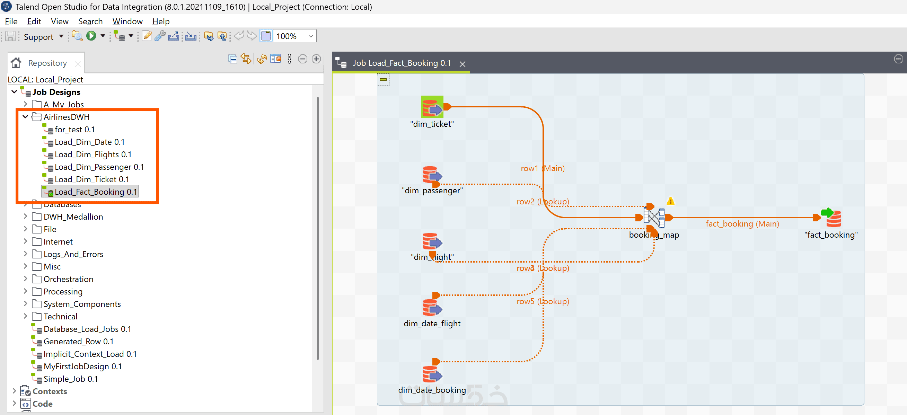The image size is (907, 415).
Task: Click the Refresh repository icon
Action: 262,59
